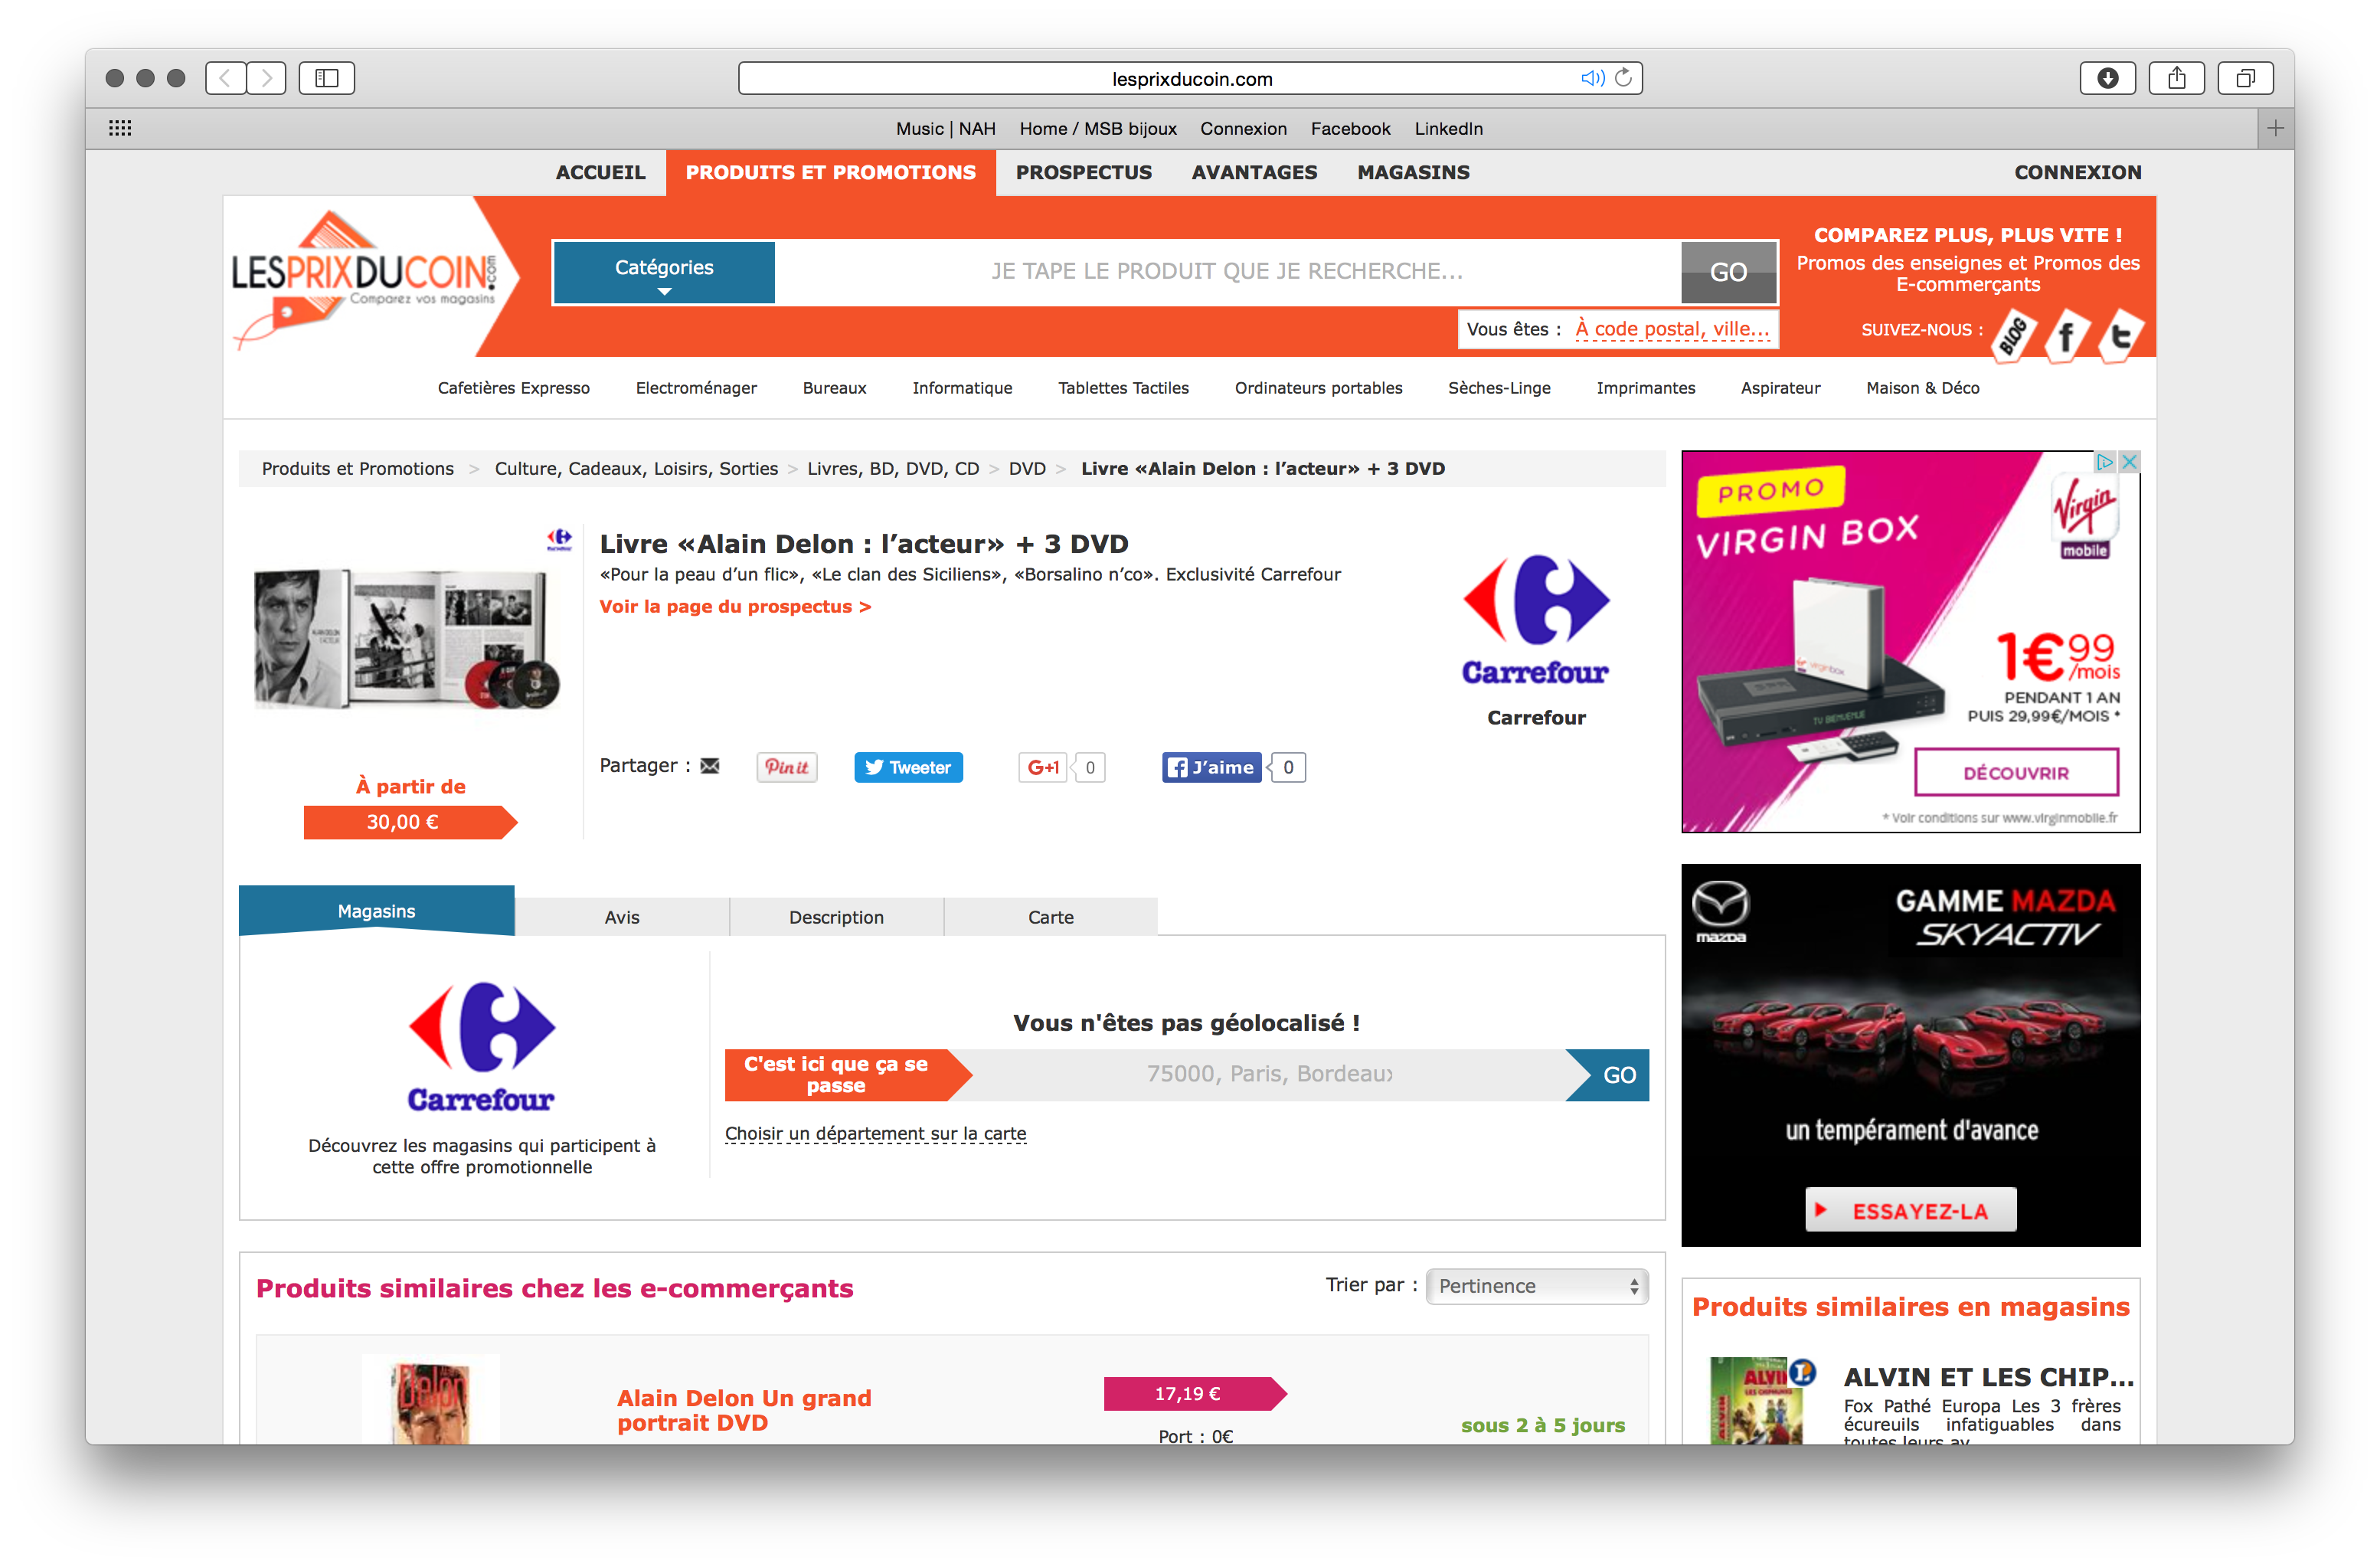Click ESSAYEZ-LA on Mazda ad
This screenshot has width=2380, height=1567.
click(x=1911, y=1210)
